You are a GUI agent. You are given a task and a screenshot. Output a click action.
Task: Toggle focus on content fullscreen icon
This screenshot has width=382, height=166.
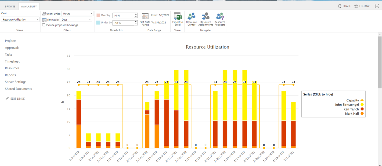click(x=377, y=6)
